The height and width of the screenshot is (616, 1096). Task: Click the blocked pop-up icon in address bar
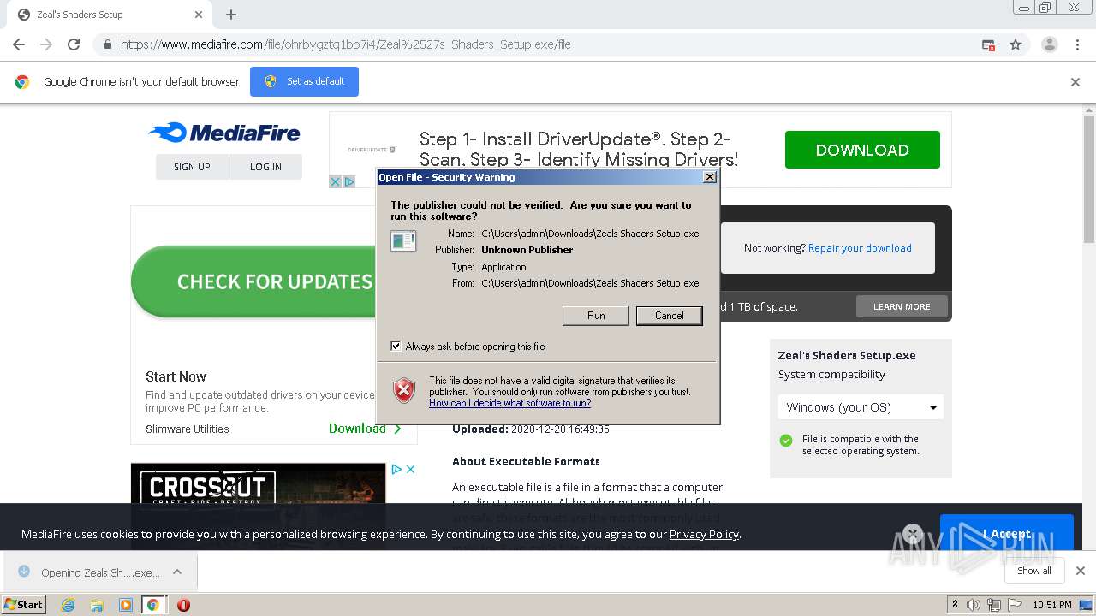pyautogui.click(x=988, y=44)
